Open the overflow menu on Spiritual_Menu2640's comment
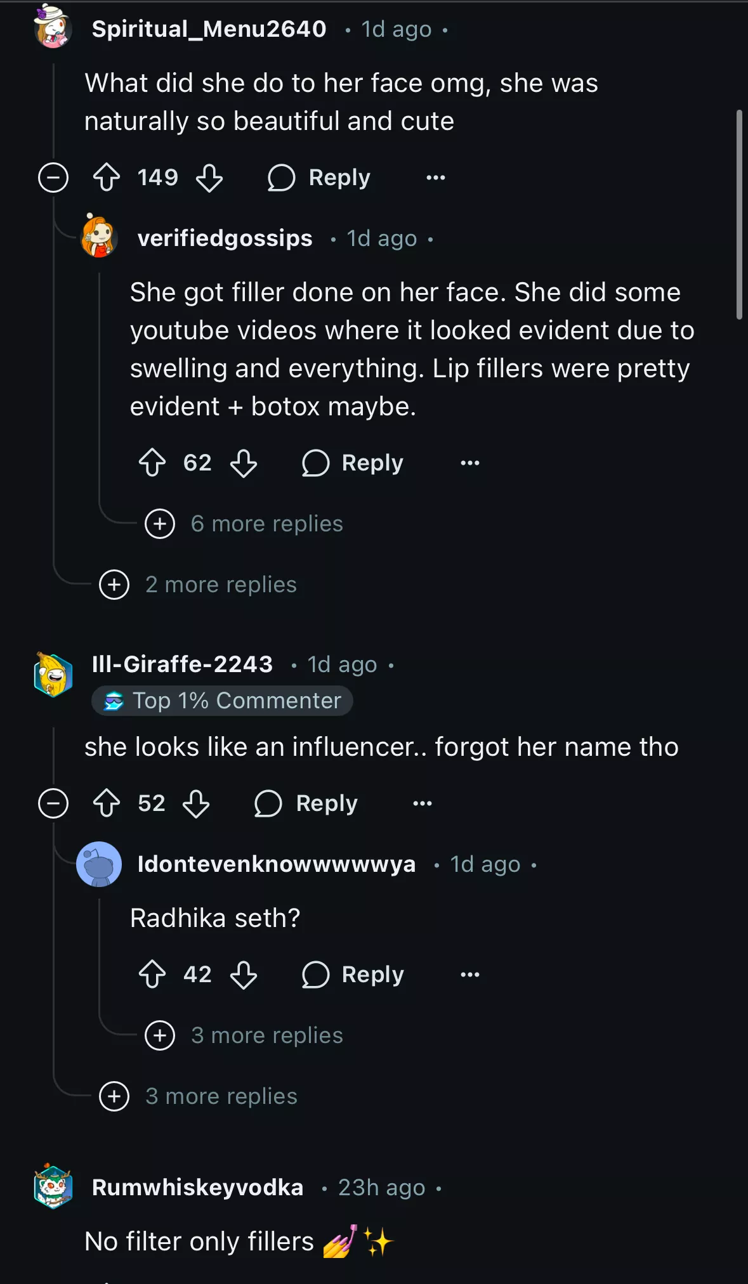 [x=436, y=178]
